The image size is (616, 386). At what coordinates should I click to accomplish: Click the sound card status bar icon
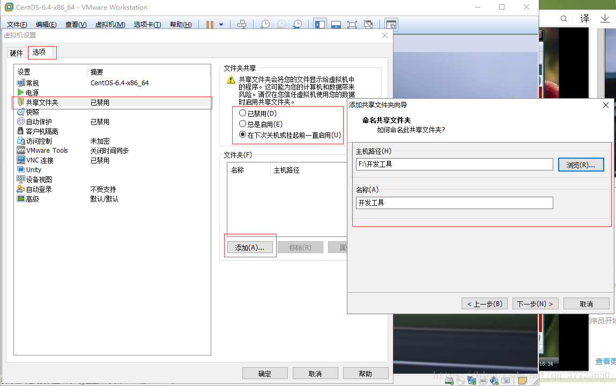(x=494, y=381)
